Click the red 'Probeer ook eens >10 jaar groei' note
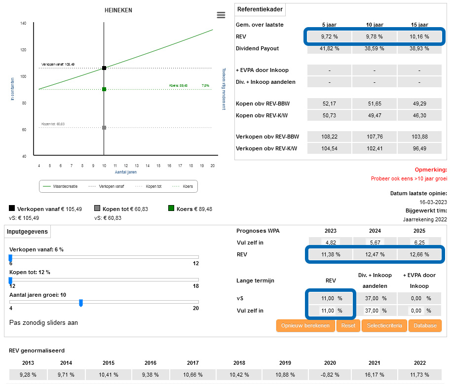 point(409,178)
